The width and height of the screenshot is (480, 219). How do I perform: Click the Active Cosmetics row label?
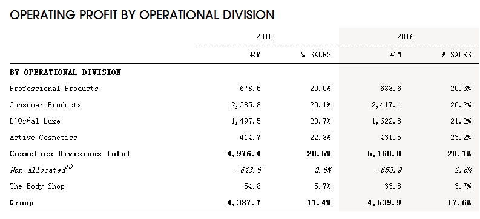(x=43, y=138)
